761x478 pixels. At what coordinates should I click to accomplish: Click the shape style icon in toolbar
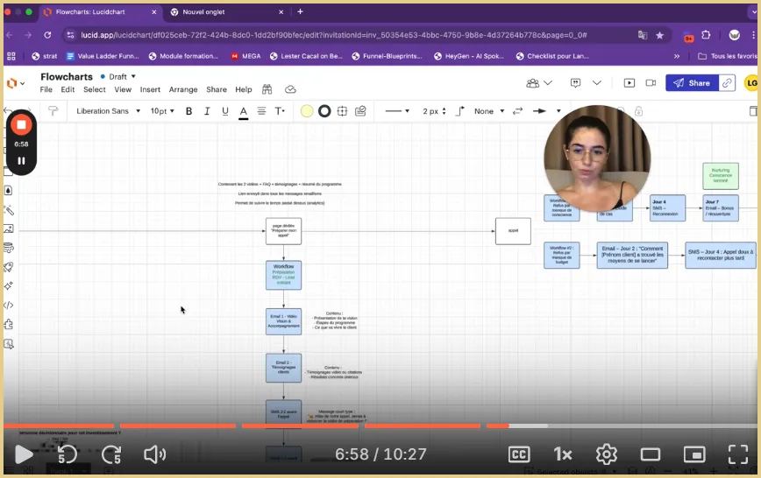342,111
